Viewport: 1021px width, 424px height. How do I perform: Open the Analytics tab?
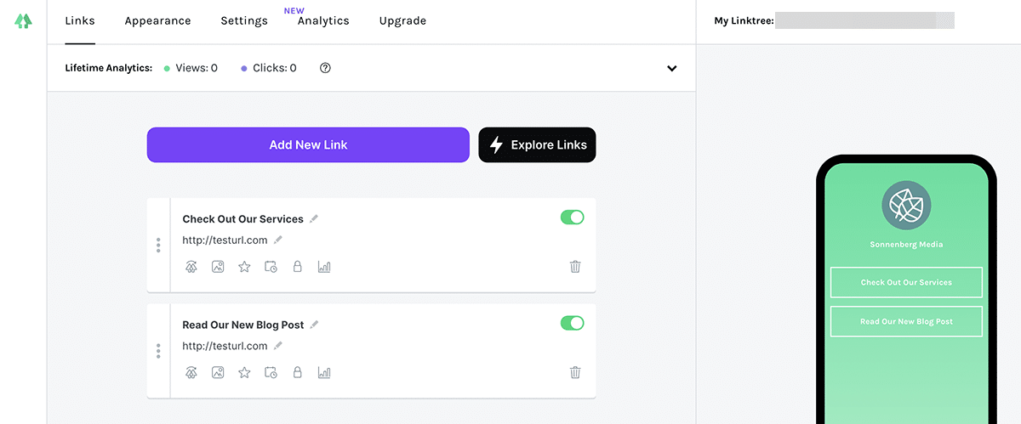coord(323,20)
